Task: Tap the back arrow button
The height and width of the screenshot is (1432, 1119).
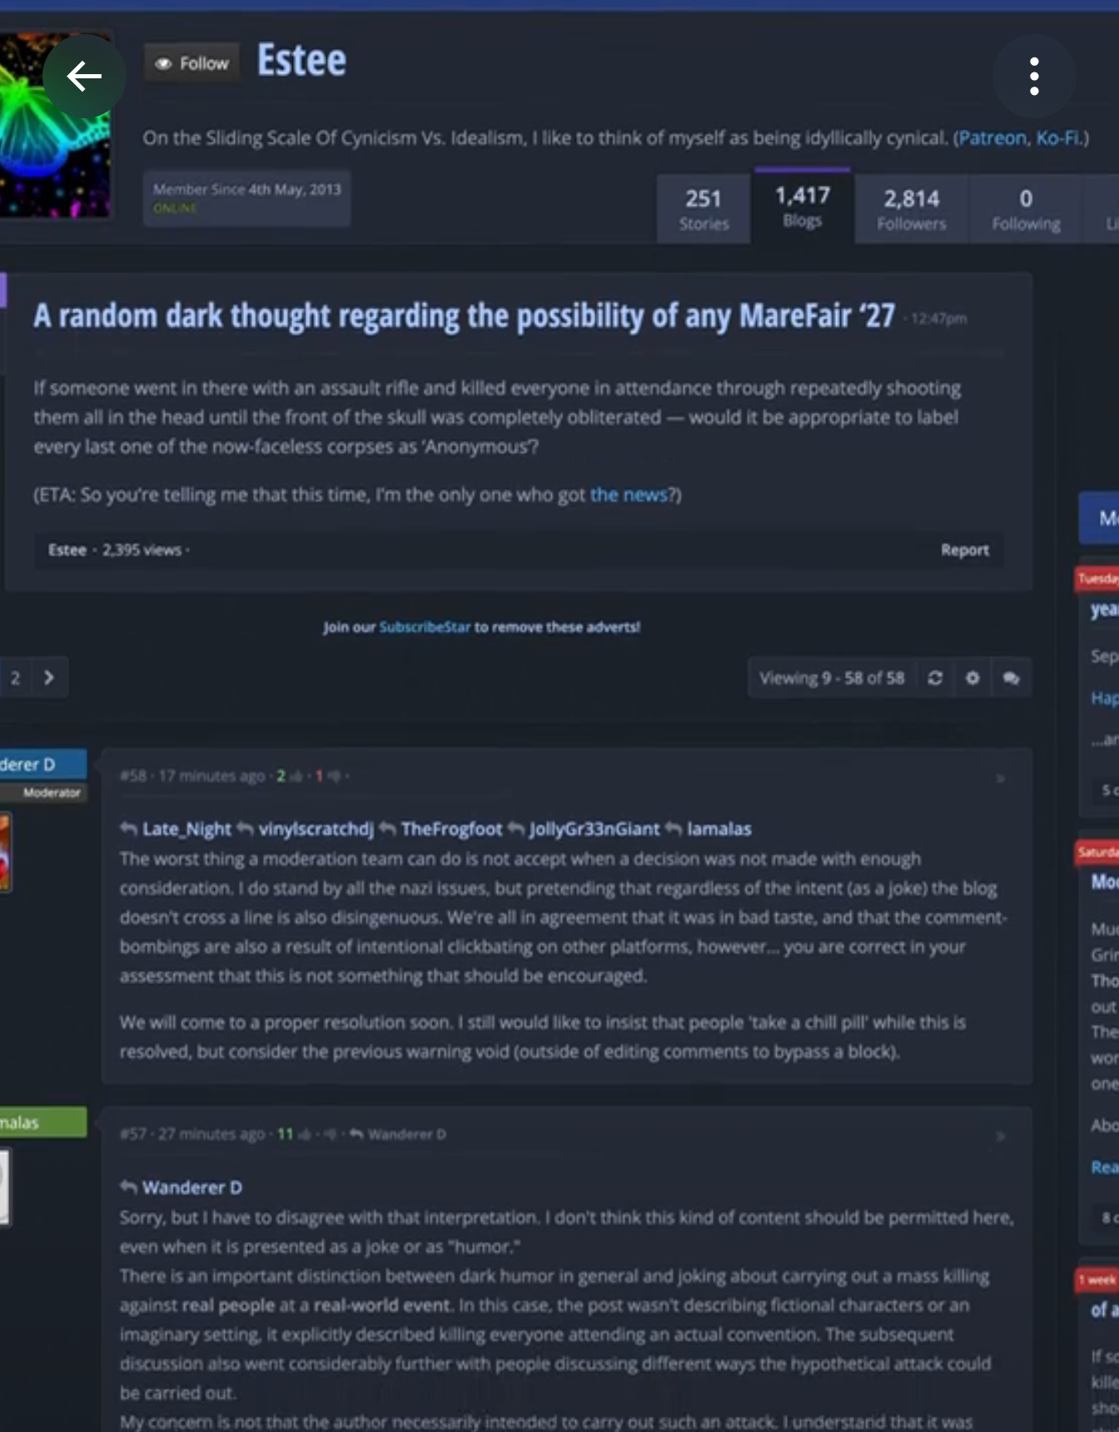Action: point(84,77)
